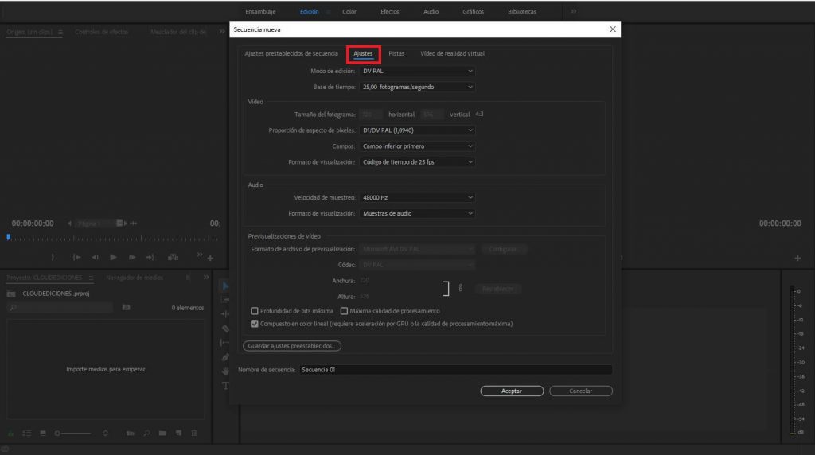Expand Source panel group overflow chevrons
This screenshot has width=815, height=455.
point(222,32)
